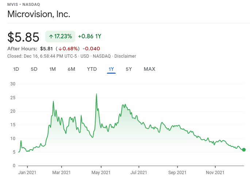
Task: Choose the 6M time range
Action: pos(71,69)
